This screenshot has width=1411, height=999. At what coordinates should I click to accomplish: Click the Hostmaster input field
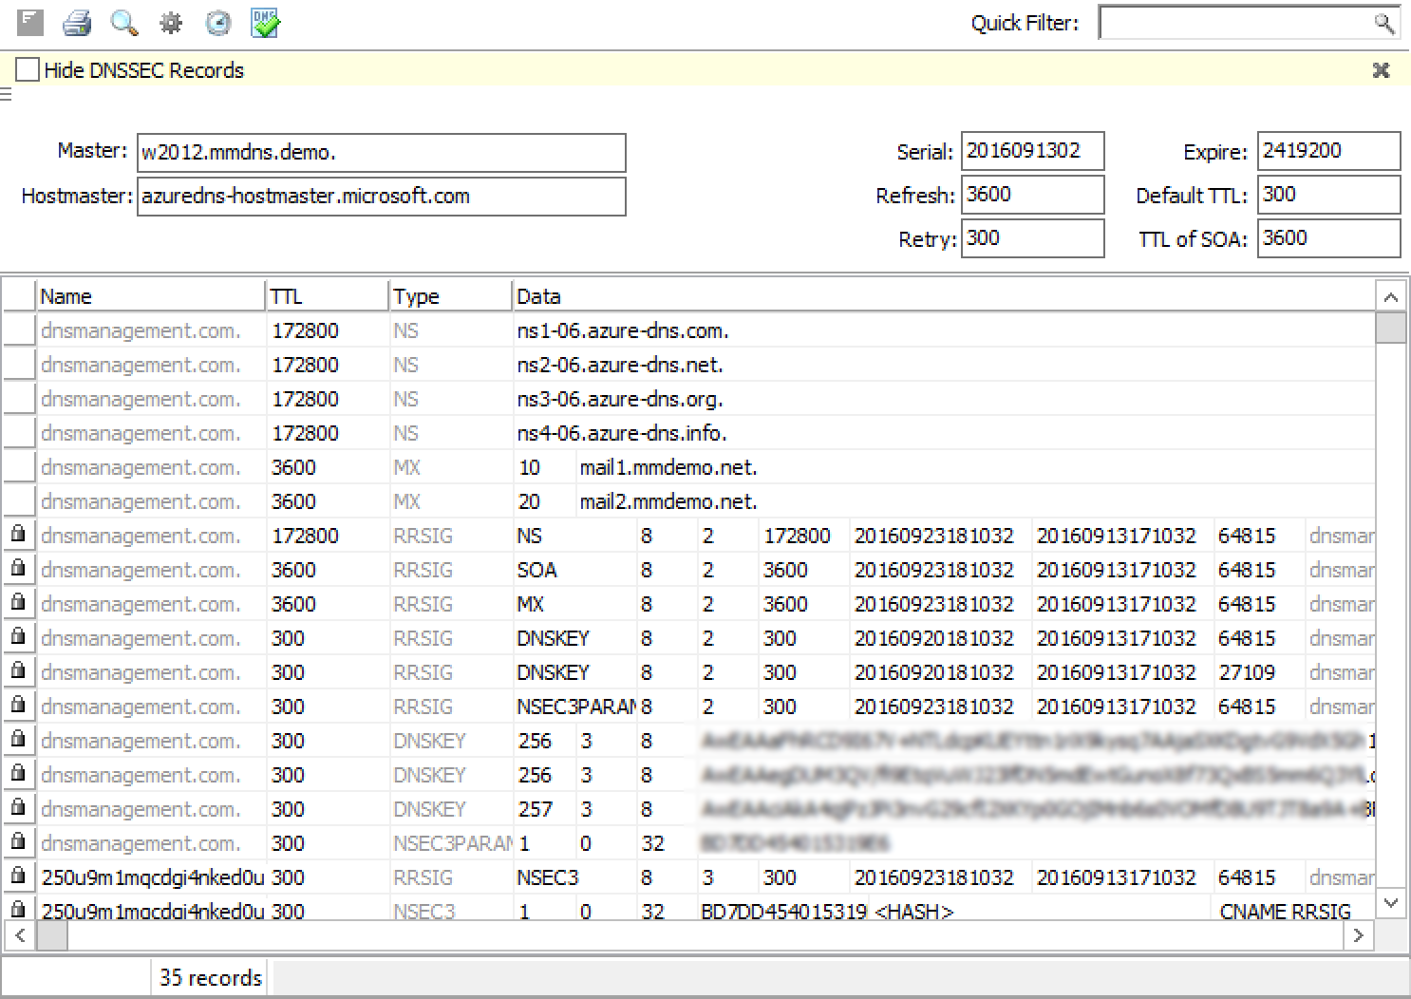coord(381,197)
